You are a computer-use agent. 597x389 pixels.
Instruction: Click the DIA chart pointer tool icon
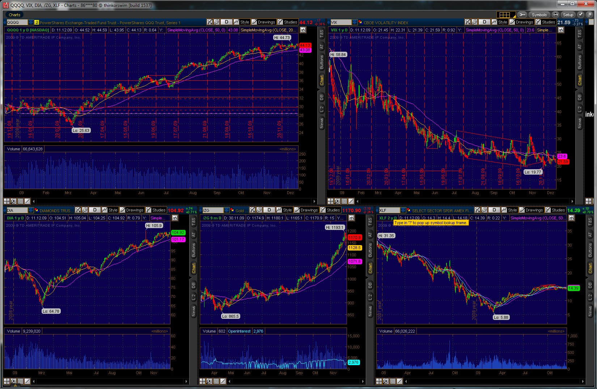coord(78,210)
